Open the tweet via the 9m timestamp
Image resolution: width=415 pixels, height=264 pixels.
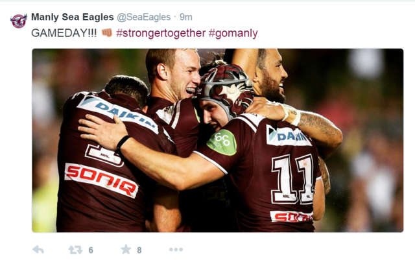click(x=186, y=18)
